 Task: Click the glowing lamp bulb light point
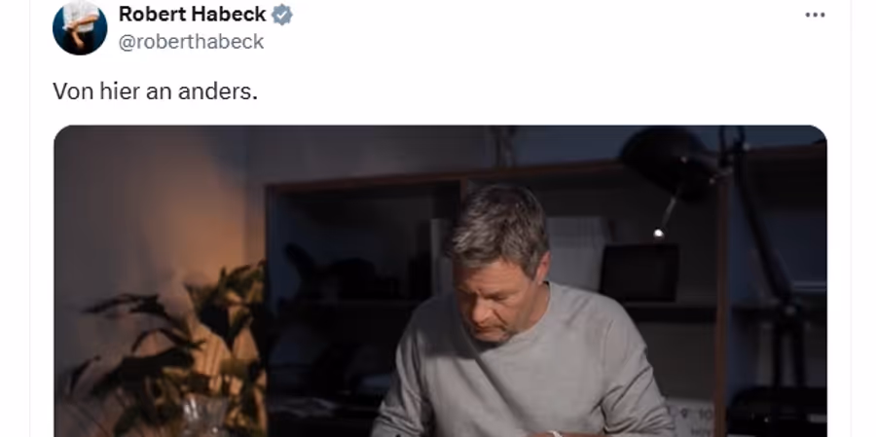pos(659,233)
